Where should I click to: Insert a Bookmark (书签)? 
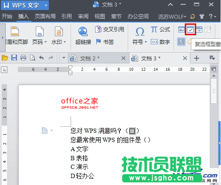point(105,42)
